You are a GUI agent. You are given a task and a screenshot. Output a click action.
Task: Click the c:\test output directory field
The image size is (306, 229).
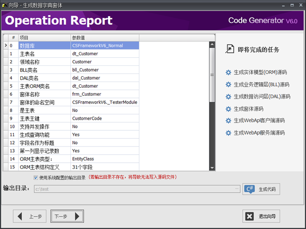[x=133, y=189]
